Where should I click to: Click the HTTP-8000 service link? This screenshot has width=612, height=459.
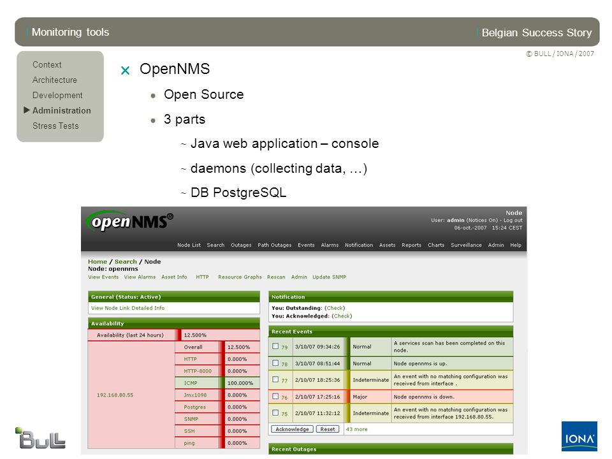click(198, 371)
